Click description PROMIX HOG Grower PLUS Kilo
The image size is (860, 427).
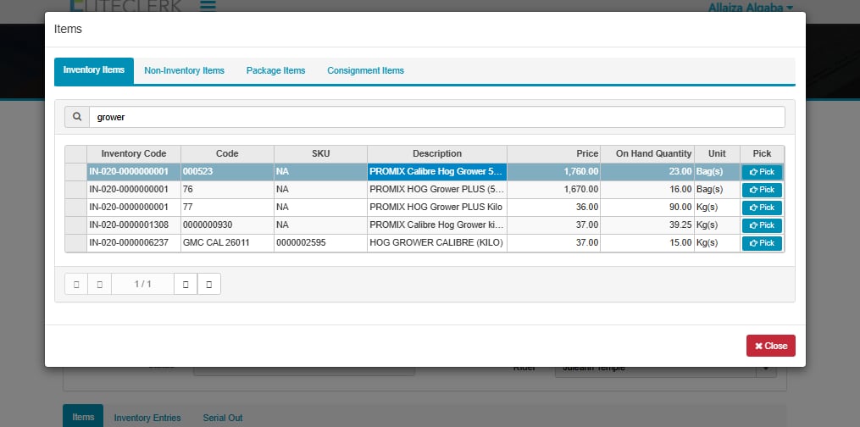pyautogui.click(x=437, y=208)
